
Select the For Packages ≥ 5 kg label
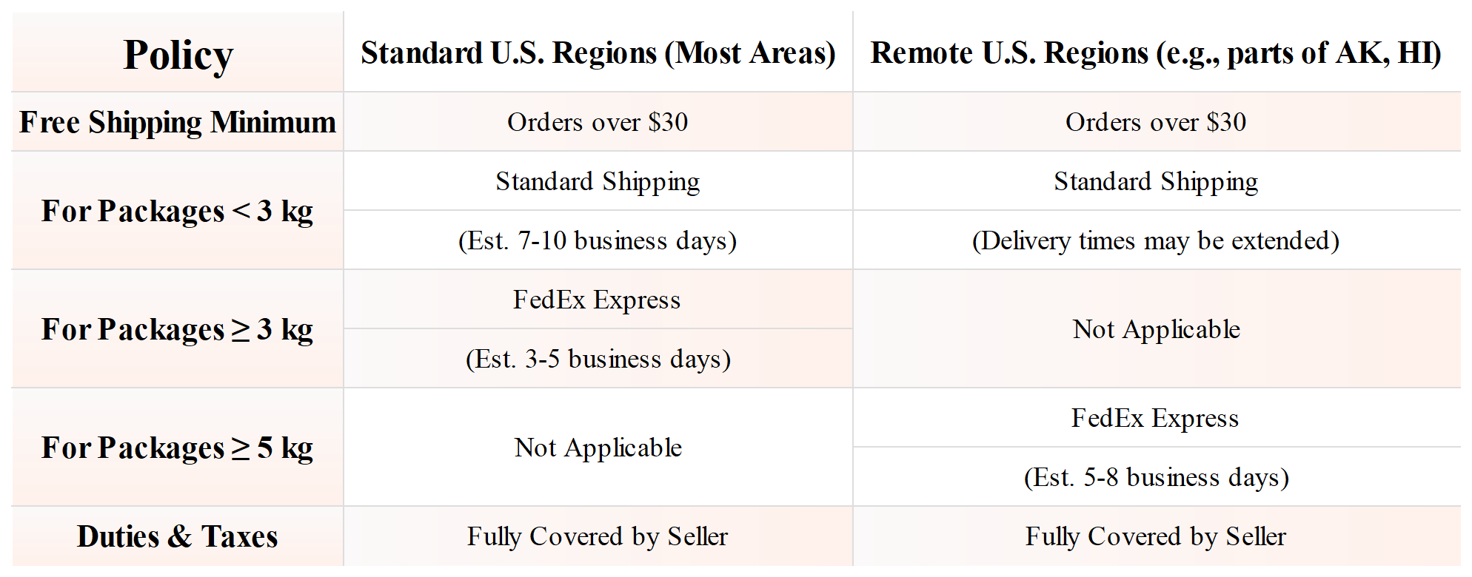pyautogui.click(x=178, y=448)
